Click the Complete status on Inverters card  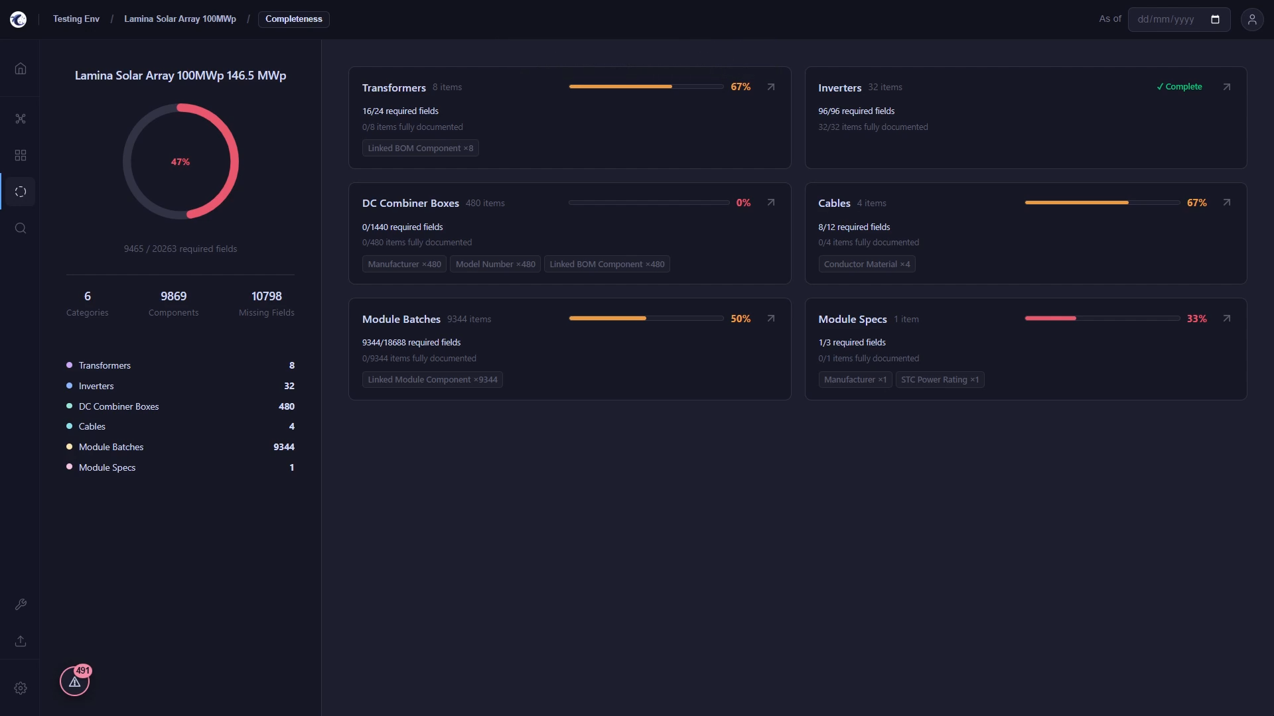[1179, 87]
